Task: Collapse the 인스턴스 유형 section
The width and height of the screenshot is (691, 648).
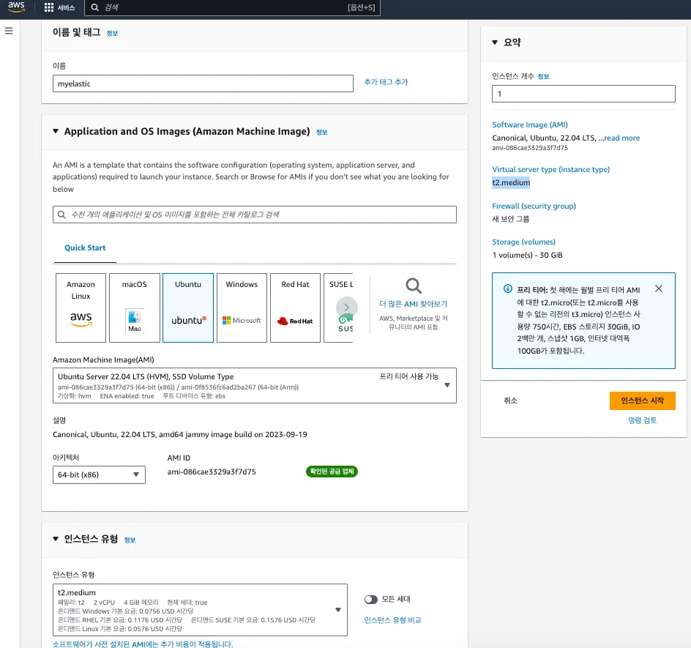Action: pyautogui.click(x=56, y=539)
